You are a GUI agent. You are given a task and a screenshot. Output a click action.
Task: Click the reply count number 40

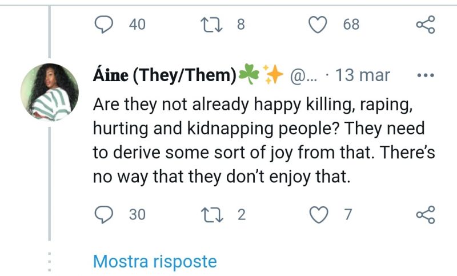pyautogui.click(x=137, y=25)
